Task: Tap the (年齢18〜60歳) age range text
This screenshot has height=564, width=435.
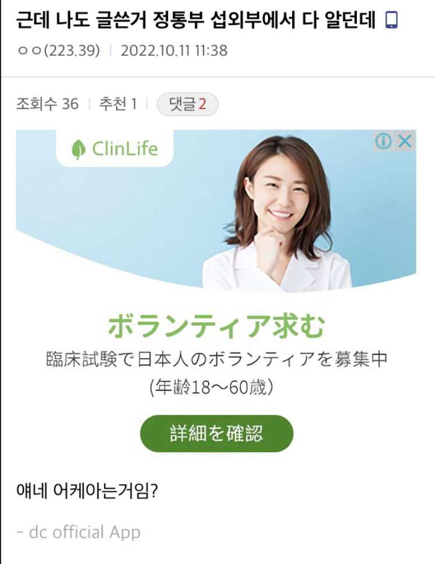Action: tap(212, 387)
